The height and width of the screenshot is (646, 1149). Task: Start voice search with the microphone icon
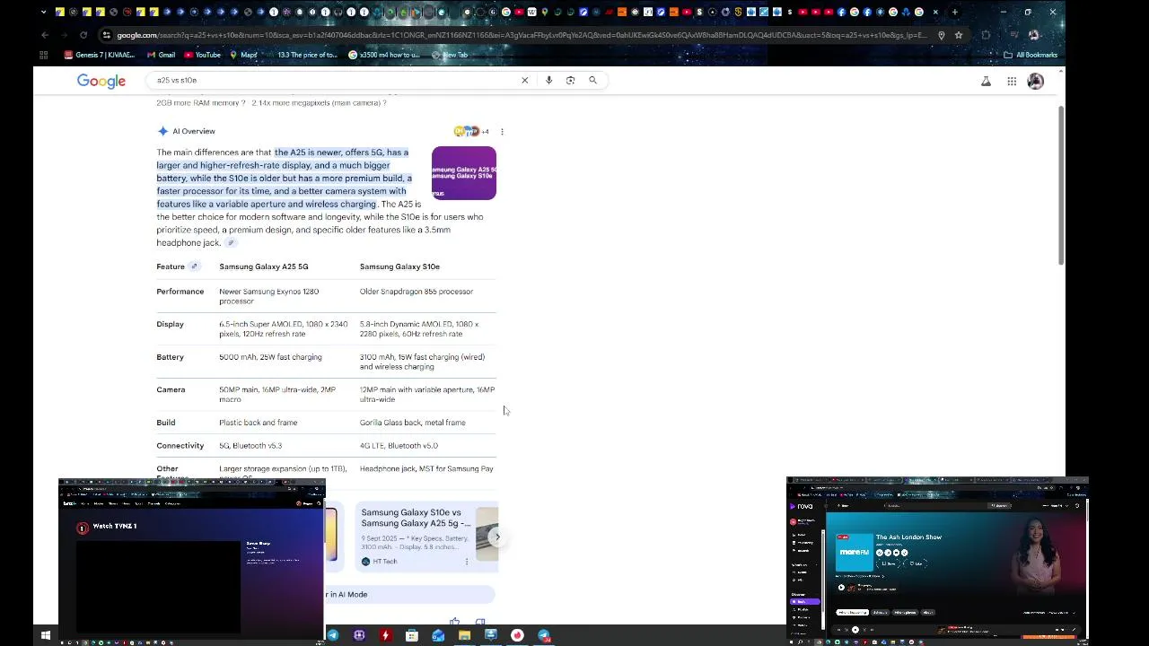coord(548,80)
